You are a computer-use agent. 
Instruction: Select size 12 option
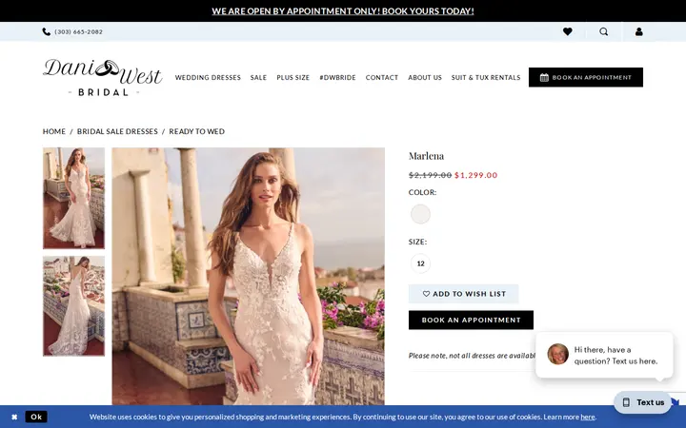point(420,263)
